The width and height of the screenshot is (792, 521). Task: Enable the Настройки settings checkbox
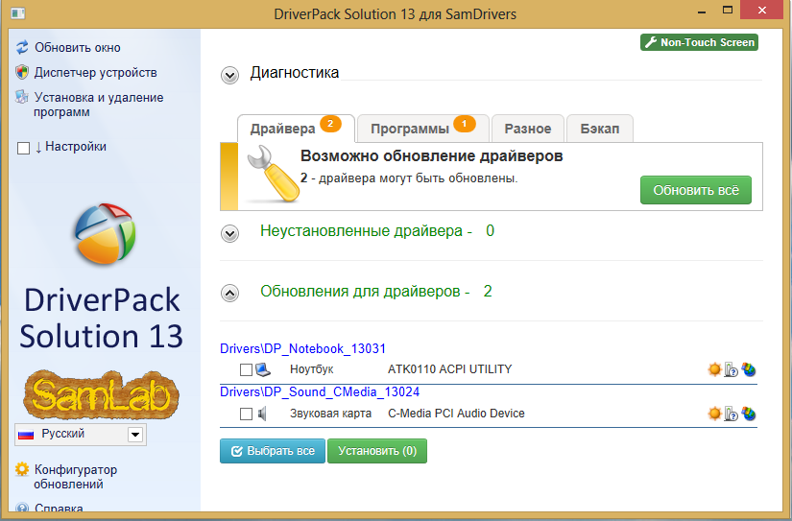(x=24, y=148)
